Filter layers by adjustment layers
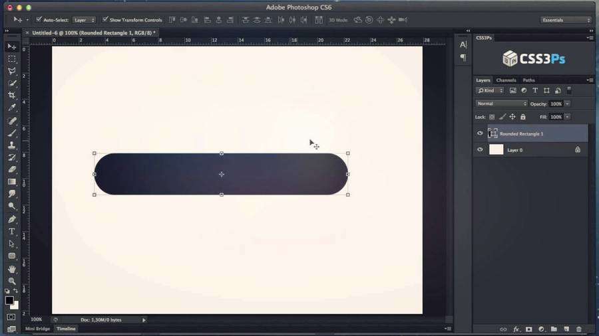This screenshot has height=336, width=599. [x=524, y=91]
